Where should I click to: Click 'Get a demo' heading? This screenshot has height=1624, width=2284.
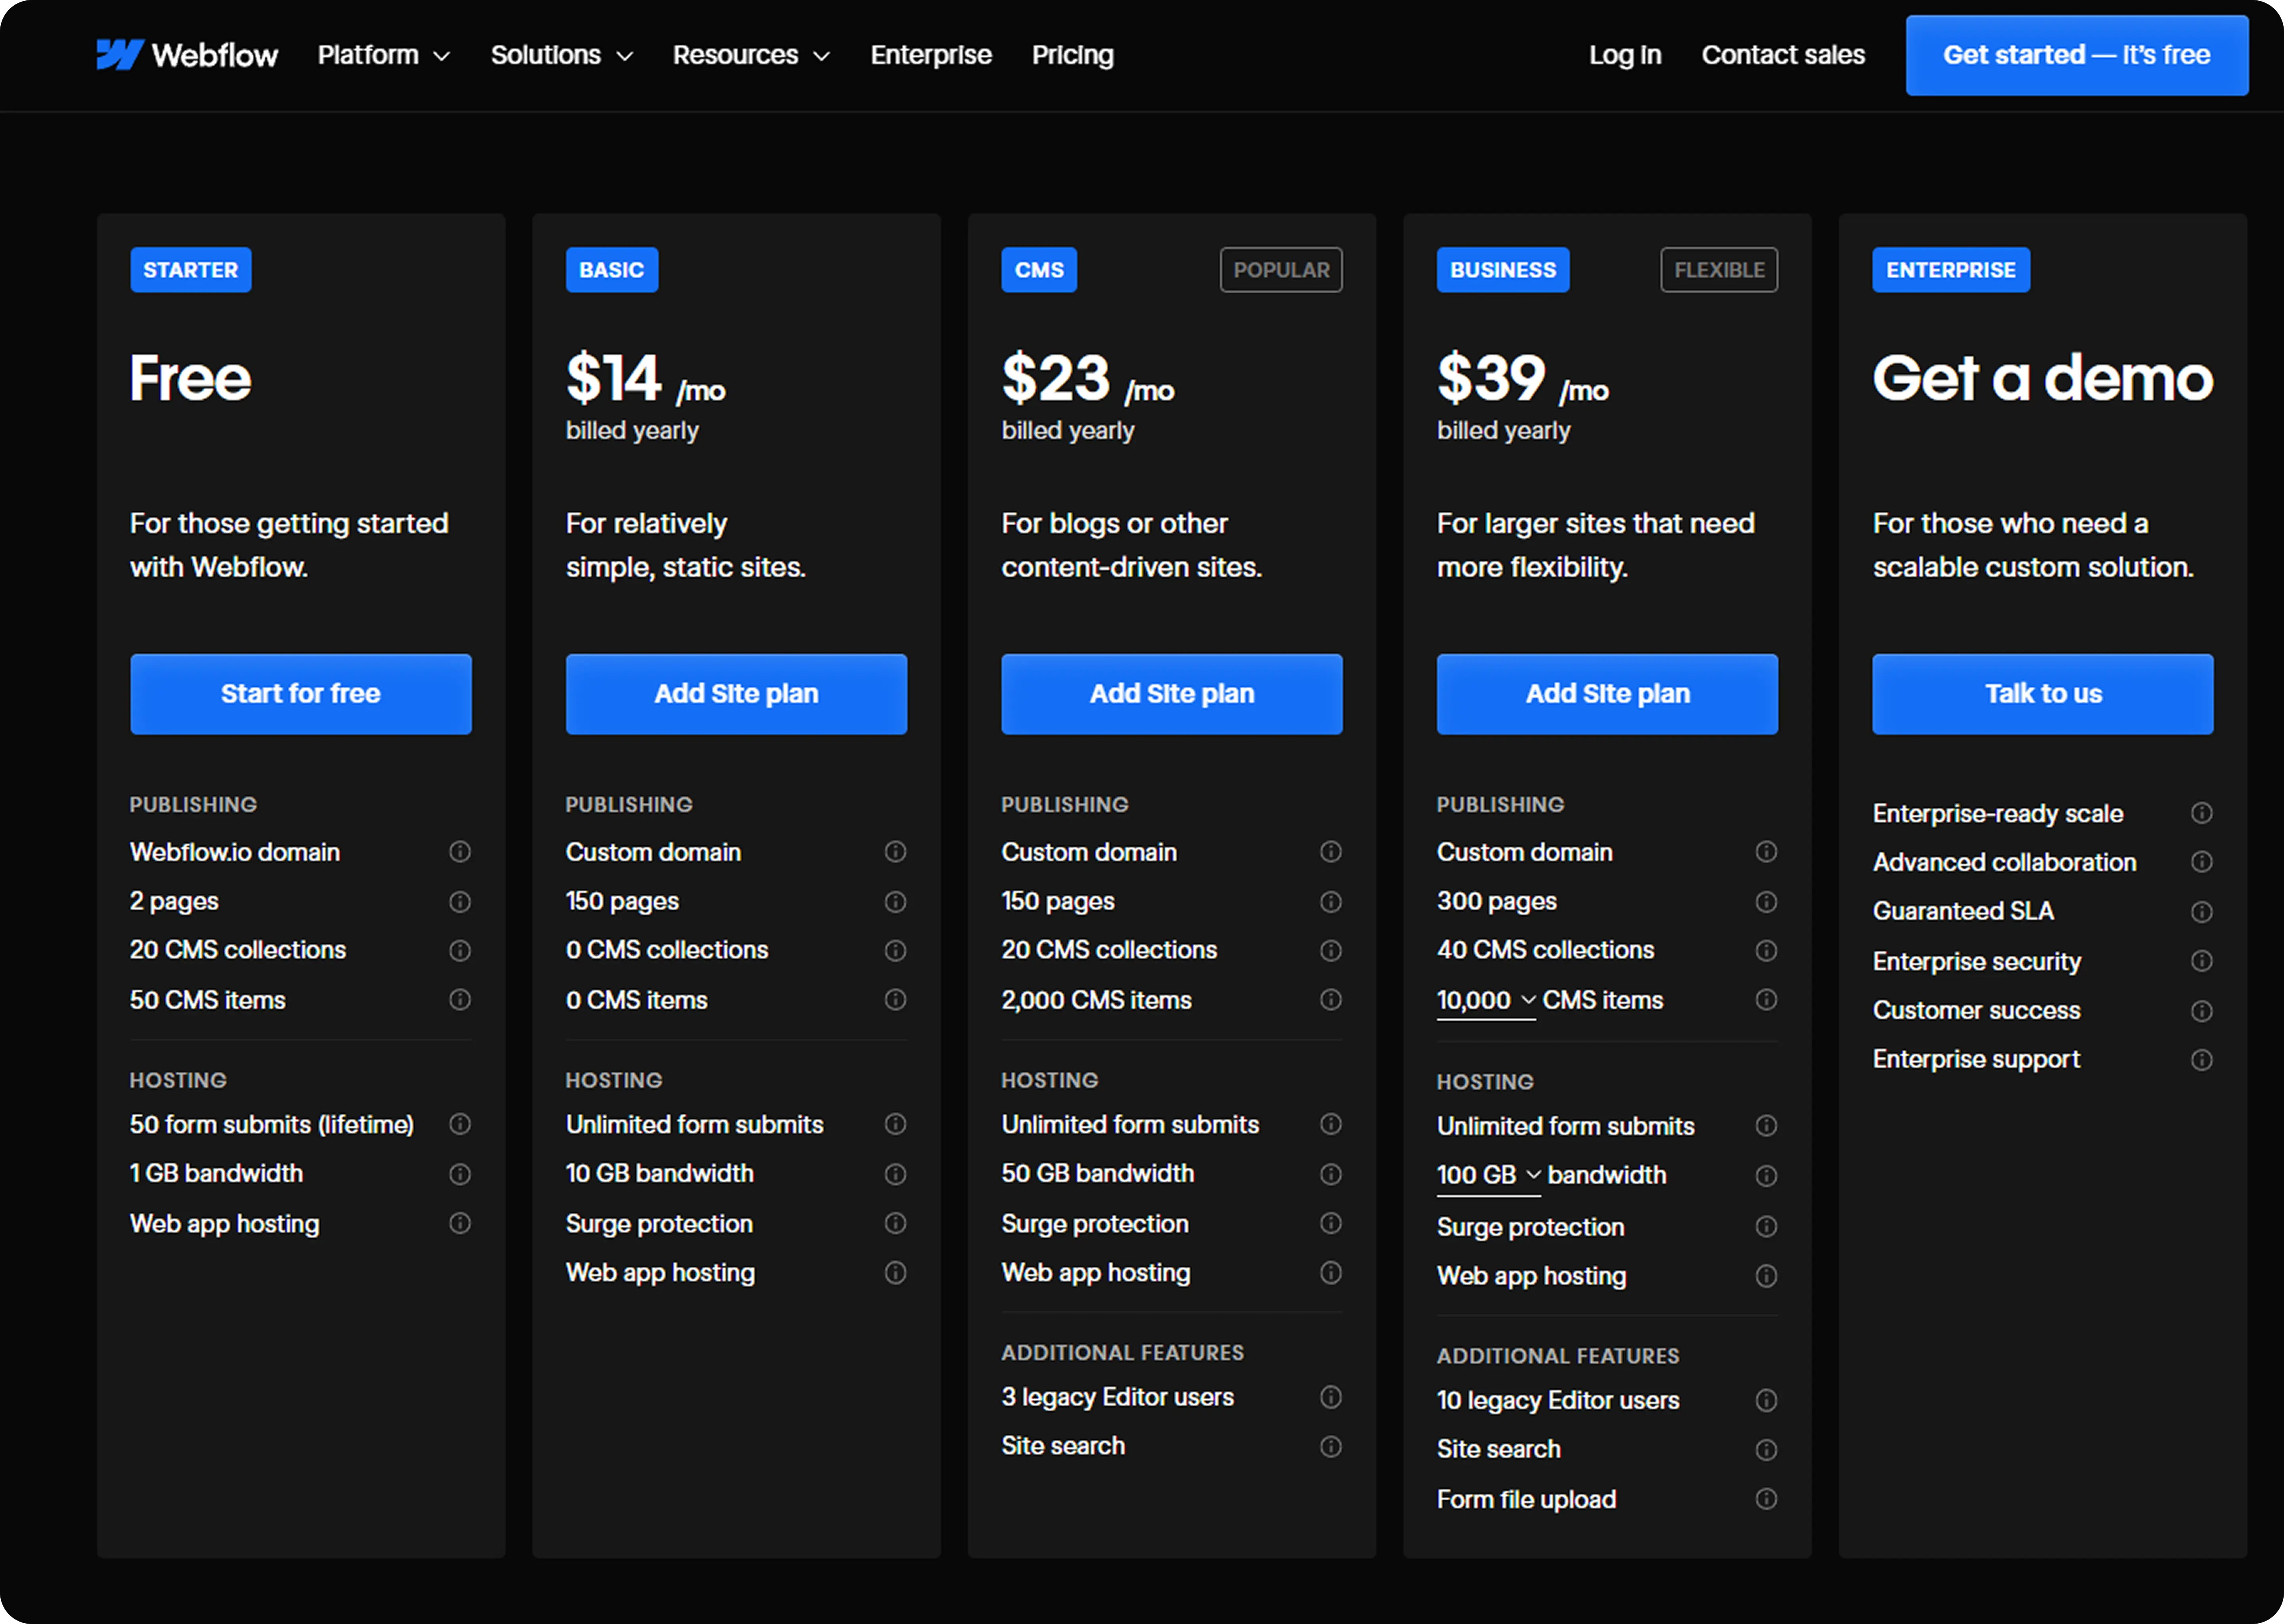(2043, 379)
